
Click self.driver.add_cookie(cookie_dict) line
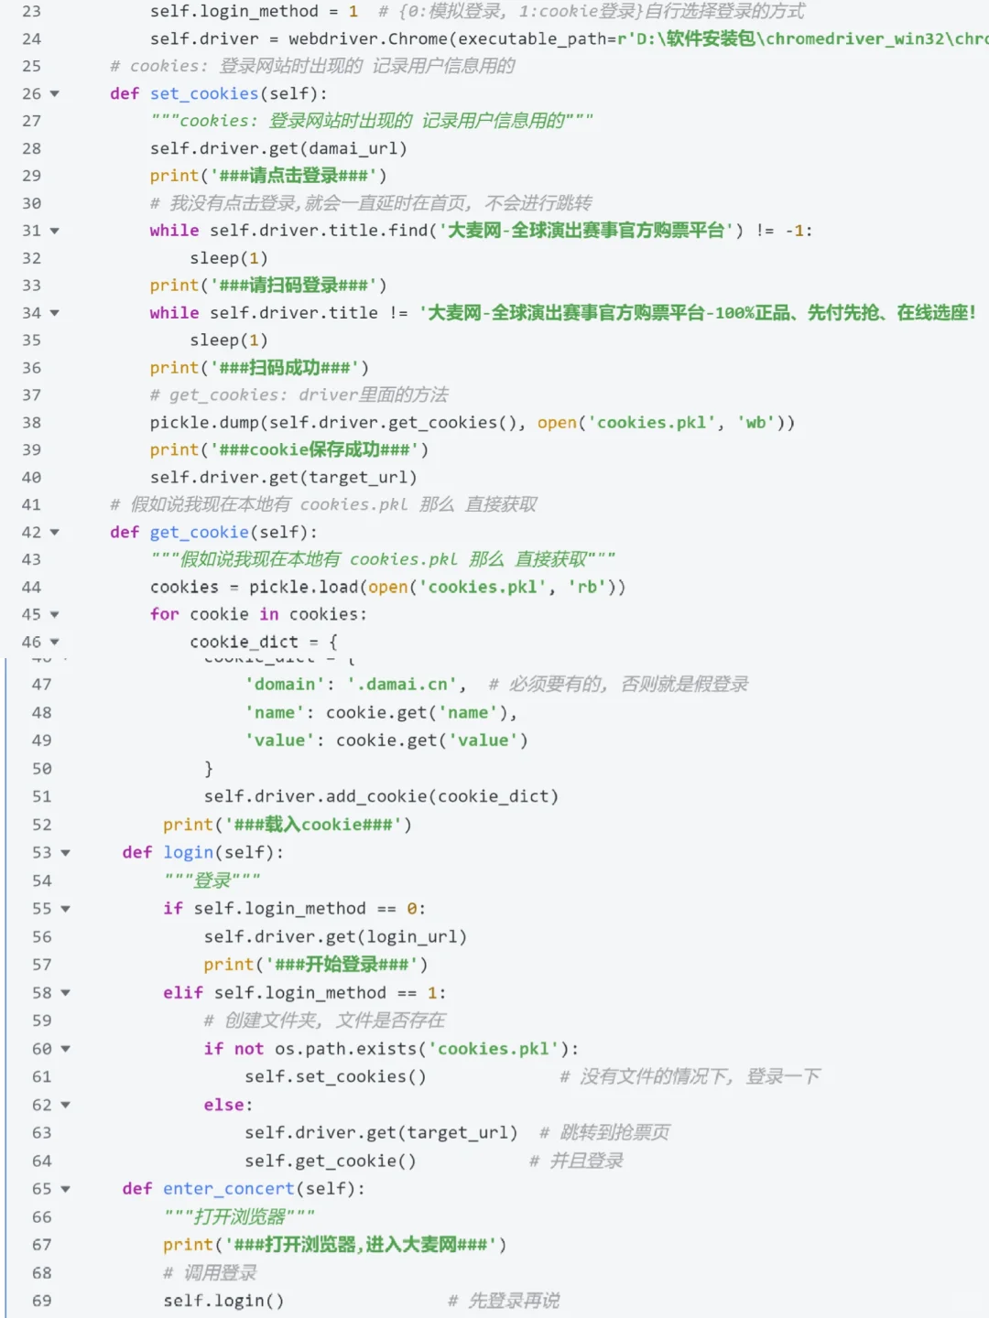[381, 796]
